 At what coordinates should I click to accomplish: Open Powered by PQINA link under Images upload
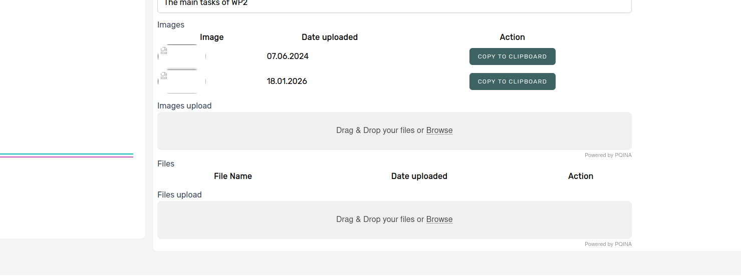[x=608, y=155]
